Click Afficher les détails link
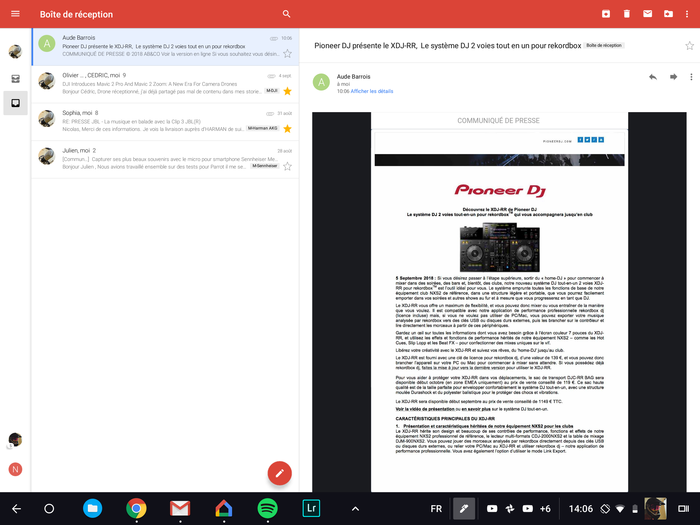This screenshot has height=525, width=700. 372,91
